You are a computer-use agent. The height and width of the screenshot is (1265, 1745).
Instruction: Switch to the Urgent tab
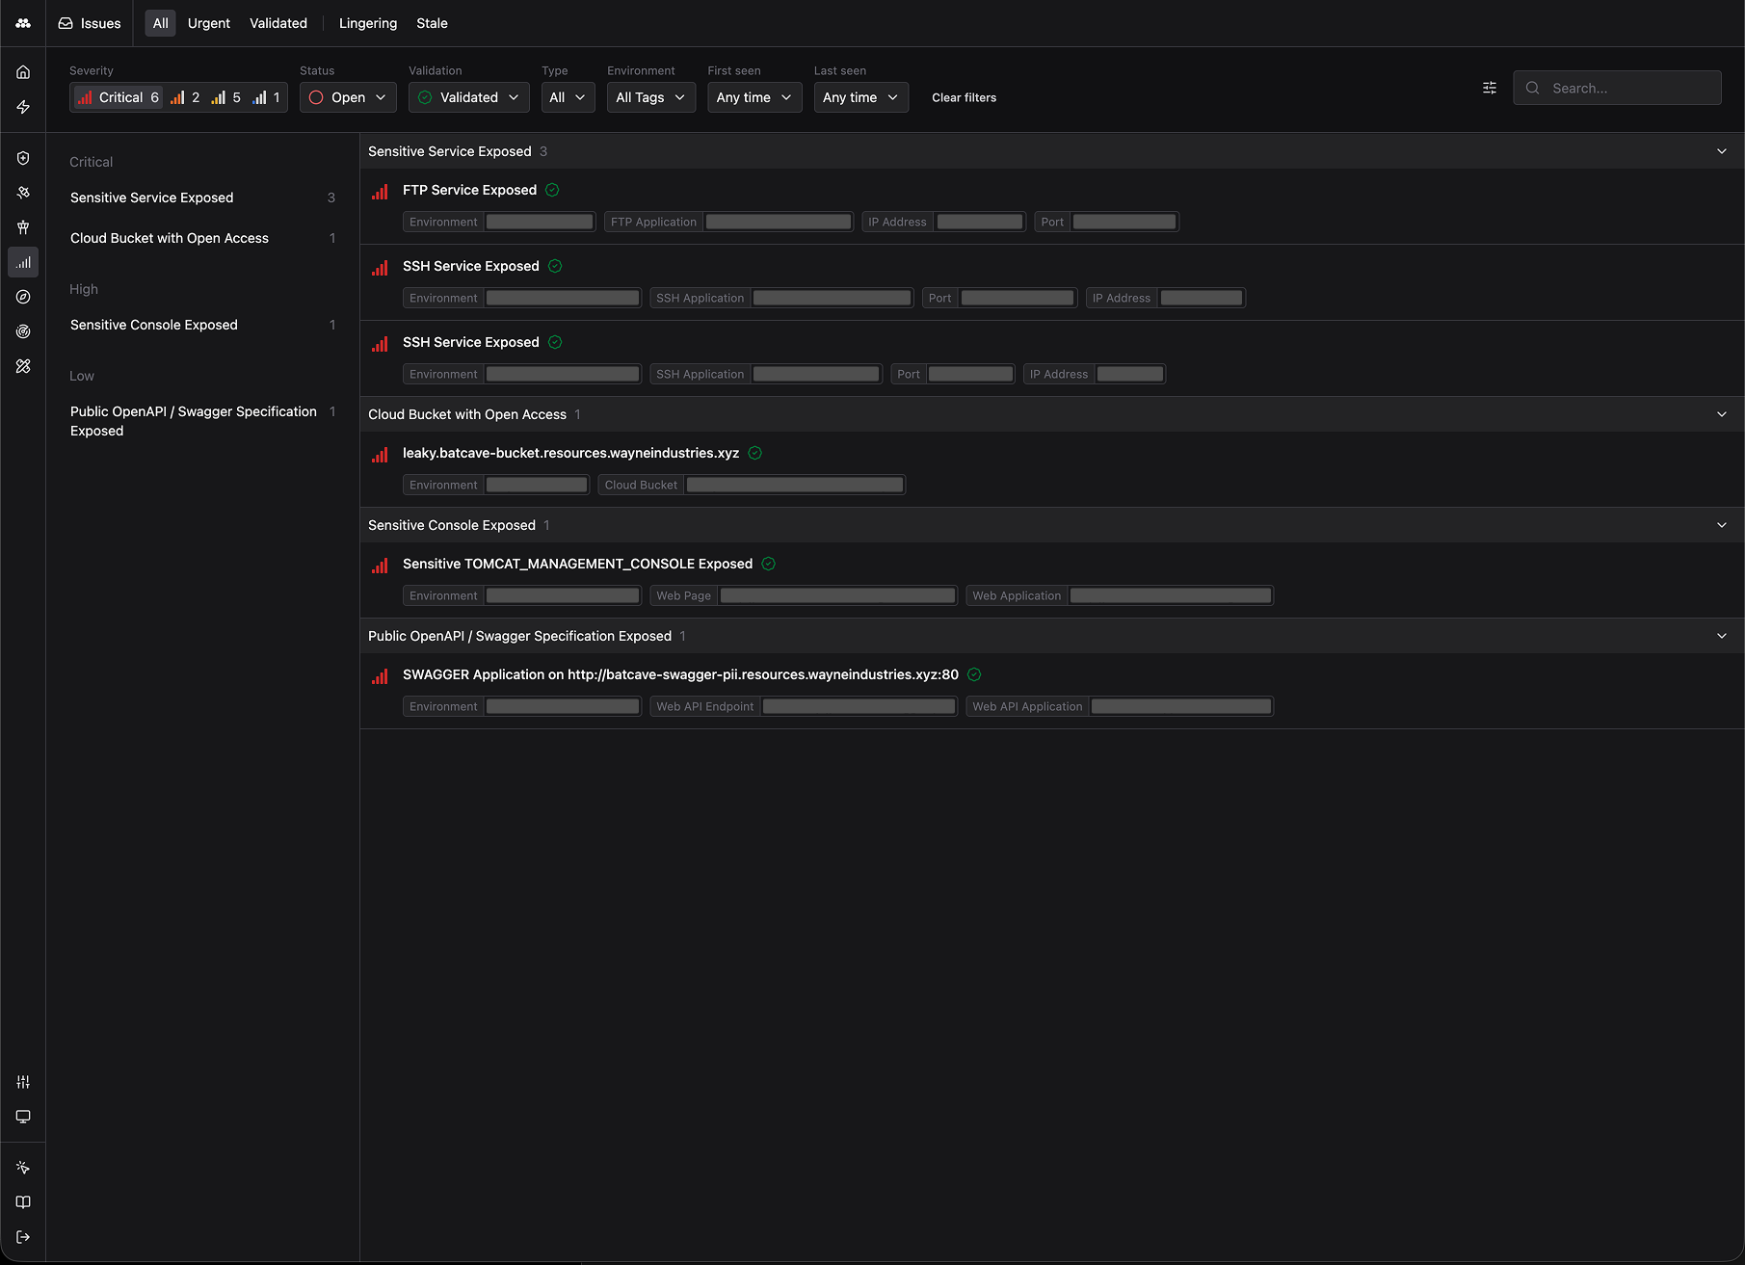tap(208, 23)
